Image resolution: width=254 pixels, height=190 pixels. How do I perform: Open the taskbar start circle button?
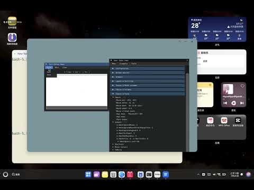click(5, 174)
